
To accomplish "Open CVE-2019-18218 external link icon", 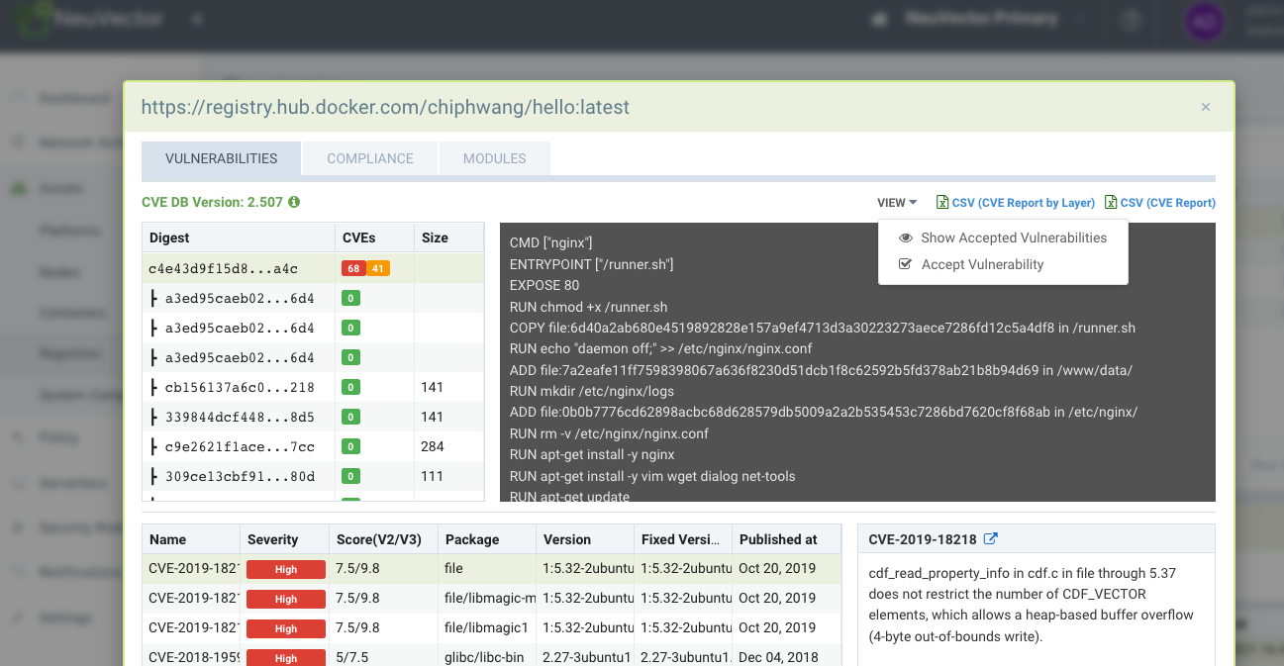I will click(990, 539).
